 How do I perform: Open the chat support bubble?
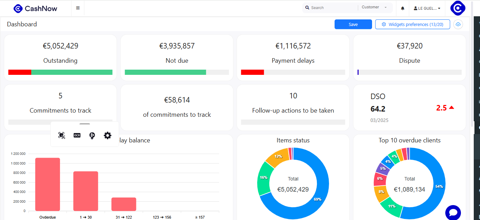click(453, 212)
